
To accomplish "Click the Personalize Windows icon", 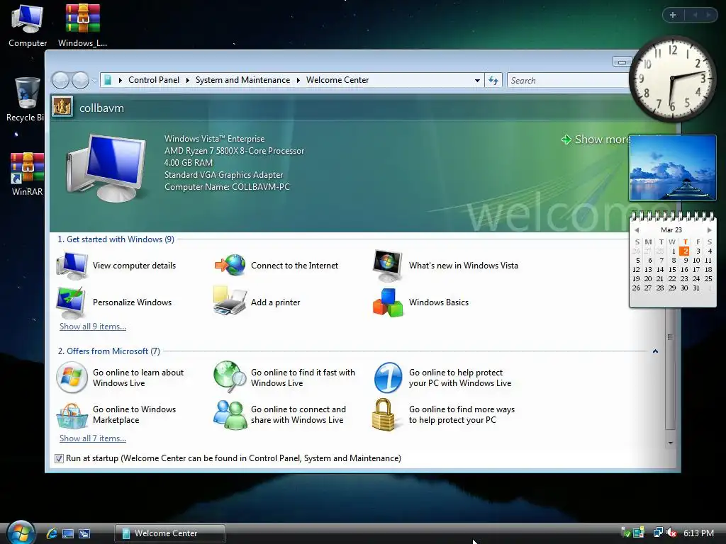I will click(71, 302).
